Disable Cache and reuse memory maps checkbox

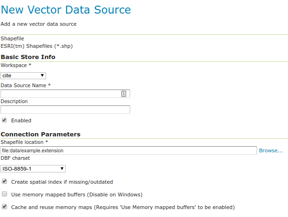pyautogui.click(x=4, y=206)
